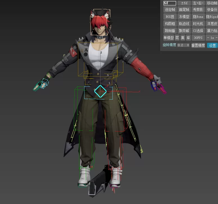
Task: Toggle the BOX显 display mode
Action: tap(170, 17)
